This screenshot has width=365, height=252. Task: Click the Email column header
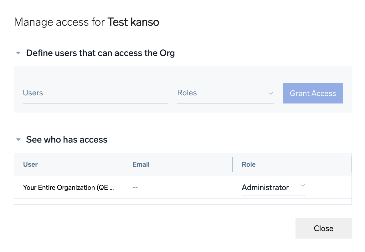(x=141, y=164)
